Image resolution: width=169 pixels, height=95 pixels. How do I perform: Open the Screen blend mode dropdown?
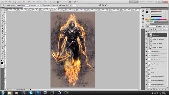click(151, 26)
